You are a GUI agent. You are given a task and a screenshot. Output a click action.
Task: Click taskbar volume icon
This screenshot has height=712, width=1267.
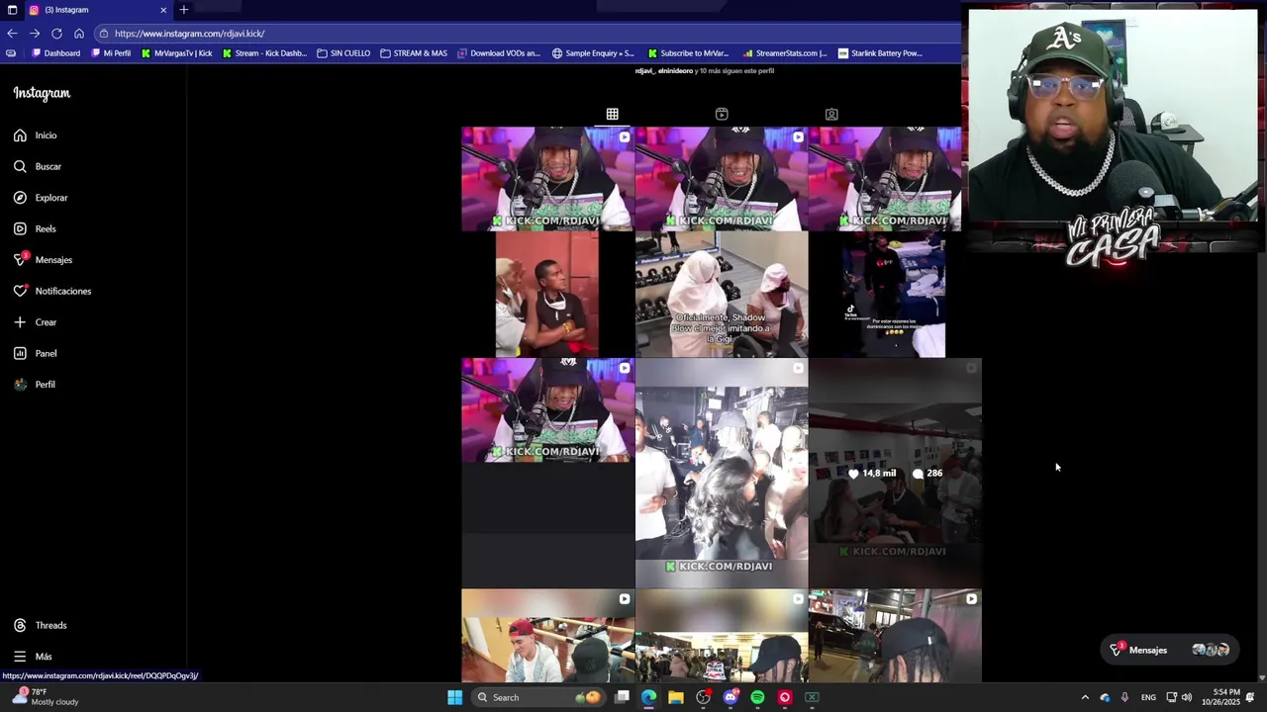pos(1187,697)
